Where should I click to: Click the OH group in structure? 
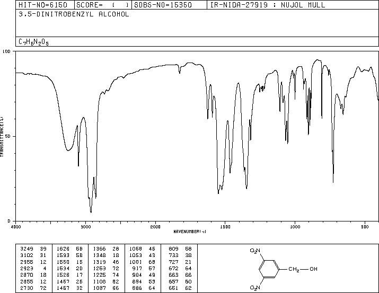[x=313, y=269]
